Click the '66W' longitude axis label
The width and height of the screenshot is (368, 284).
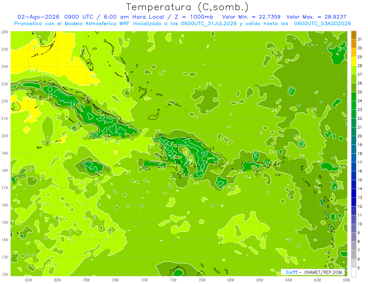(x=260, y=280)
